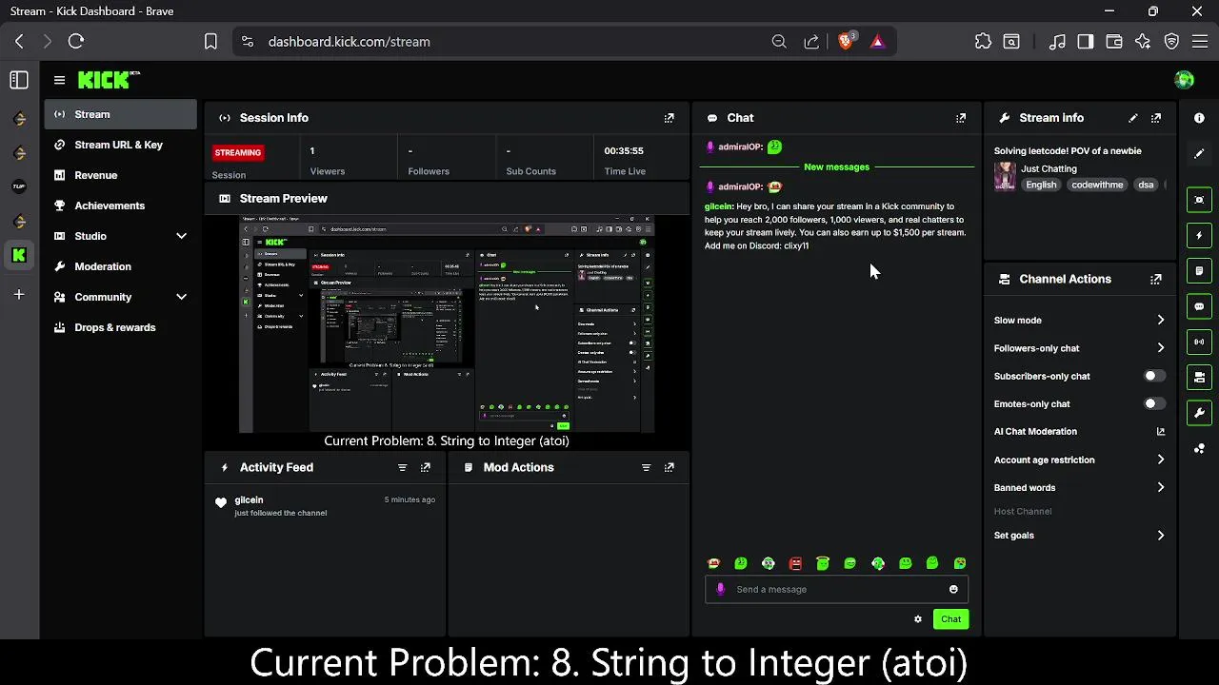This screenshot has width=1219, height=685.
Task: Pop out the Mod Actions panel
Action: coord(669,467)
